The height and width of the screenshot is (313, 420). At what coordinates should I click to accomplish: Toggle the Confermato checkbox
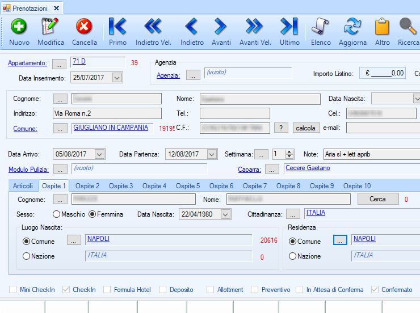[375, 290]
